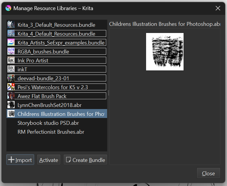Click the Krita_Artists_SeExpr_examples bundle icon
The height and width of the screenshot is (186, 227).
[11, 42]
